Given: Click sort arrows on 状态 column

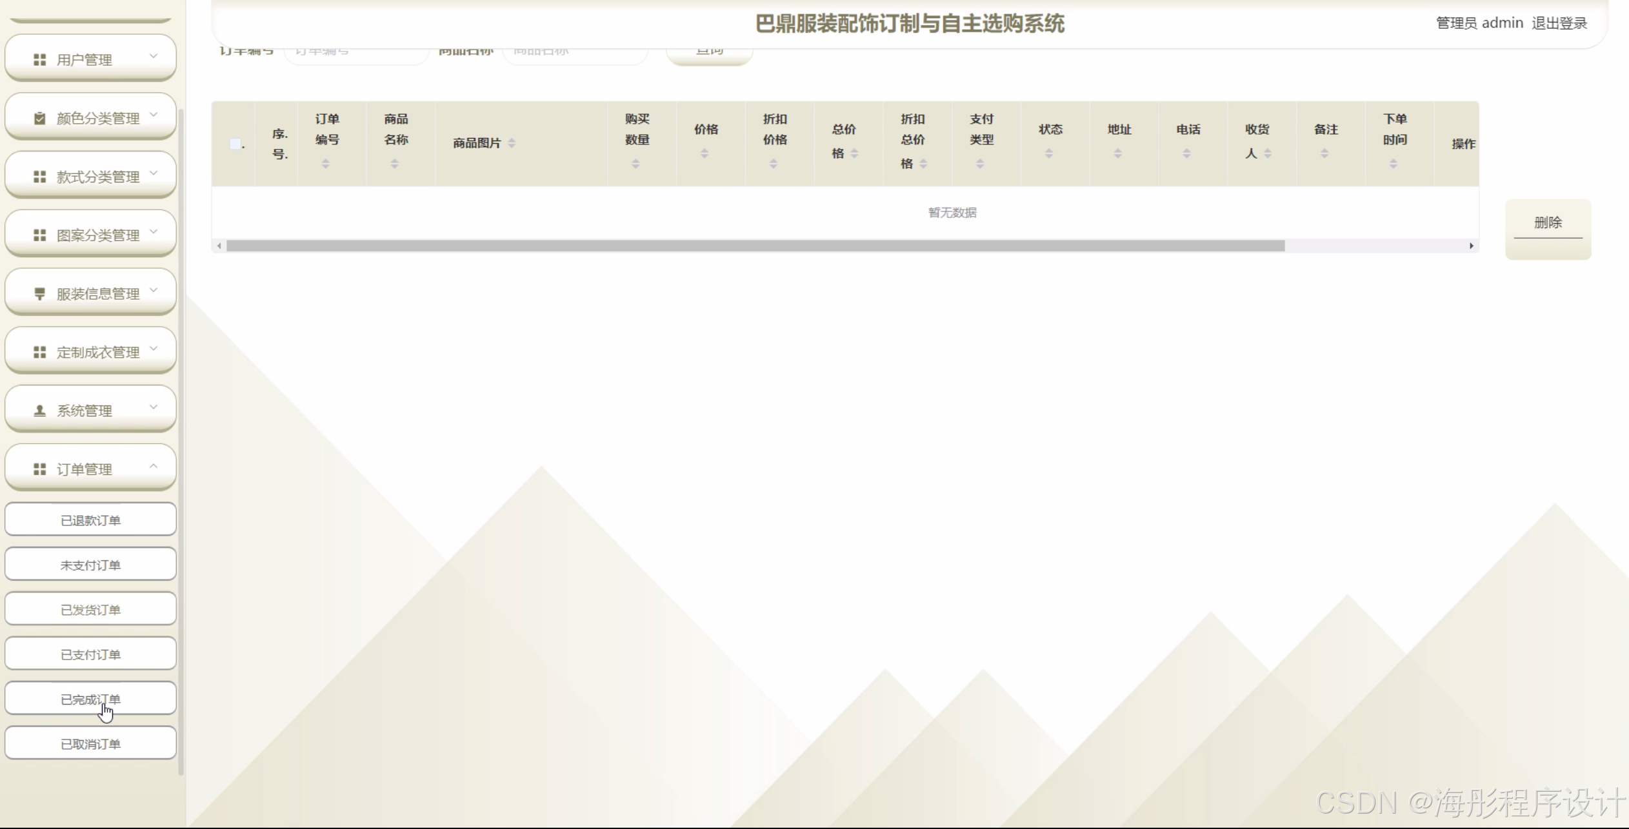Looking at the screenshot, I should pyautogui.click(x=1048, y=153).
